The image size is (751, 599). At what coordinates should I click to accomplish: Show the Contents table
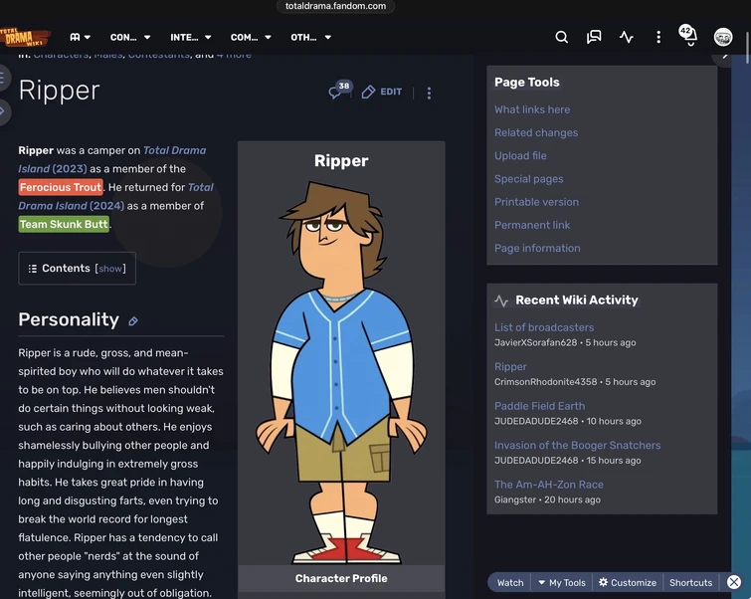(110, 269)
